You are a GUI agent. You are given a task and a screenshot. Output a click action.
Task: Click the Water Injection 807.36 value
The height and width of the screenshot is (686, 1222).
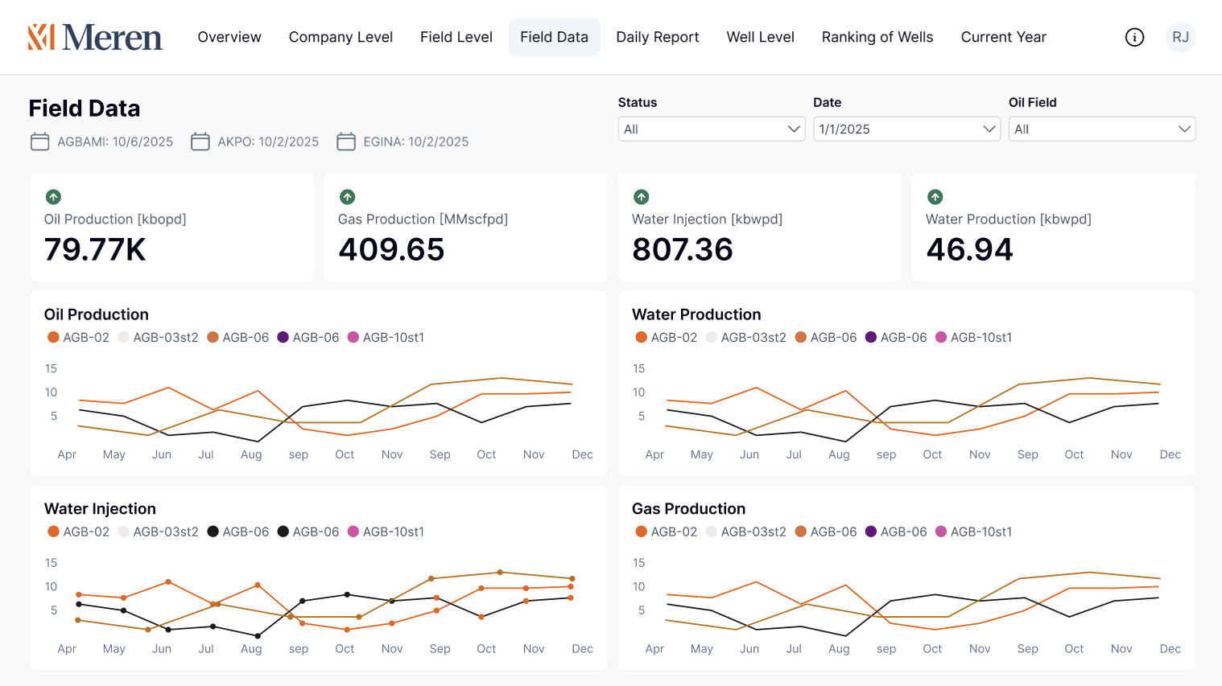683,249
